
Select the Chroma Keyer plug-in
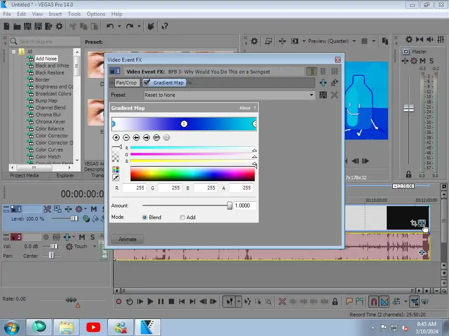pos(50,122)
